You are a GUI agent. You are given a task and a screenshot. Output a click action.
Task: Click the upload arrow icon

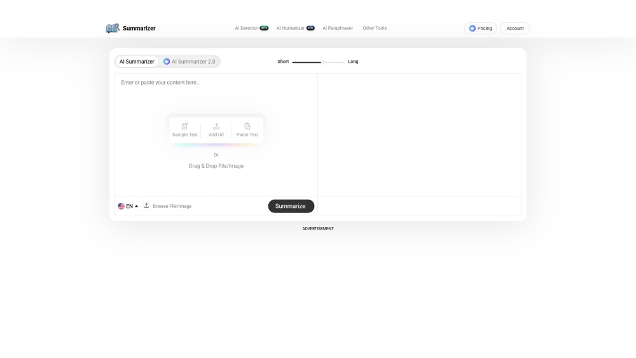click(x=146, y=205)
